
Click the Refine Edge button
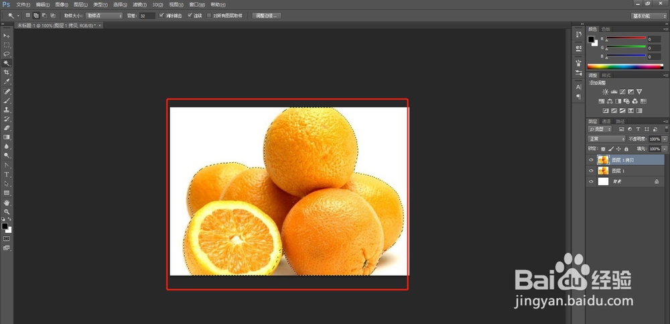[x=266, y=16]
